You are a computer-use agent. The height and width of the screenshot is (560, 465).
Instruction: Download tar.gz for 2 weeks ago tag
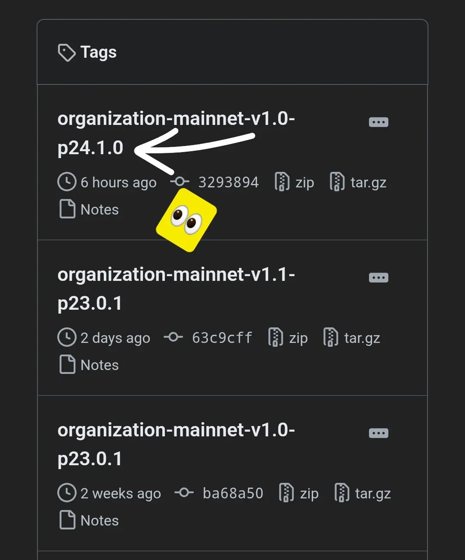363,493
